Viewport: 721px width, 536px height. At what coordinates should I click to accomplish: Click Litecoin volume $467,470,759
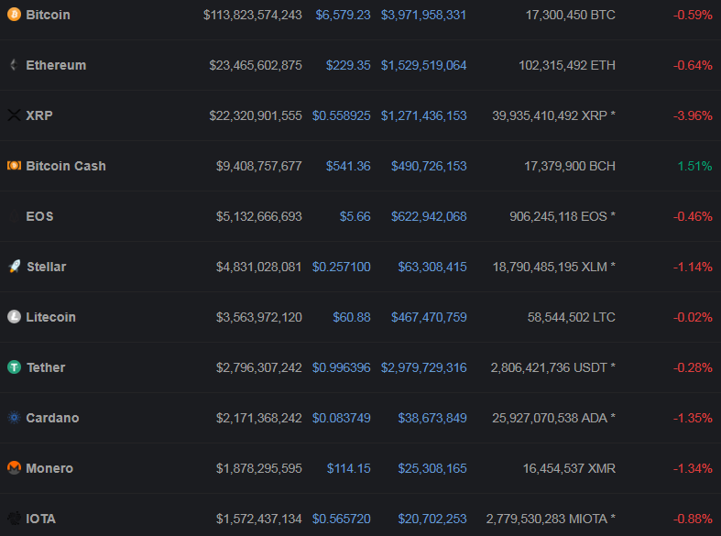point(429,317)
